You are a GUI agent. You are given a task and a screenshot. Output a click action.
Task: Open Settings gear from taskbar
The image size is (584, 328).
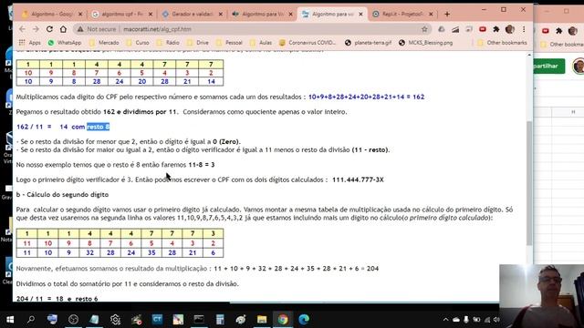(115, 319)
